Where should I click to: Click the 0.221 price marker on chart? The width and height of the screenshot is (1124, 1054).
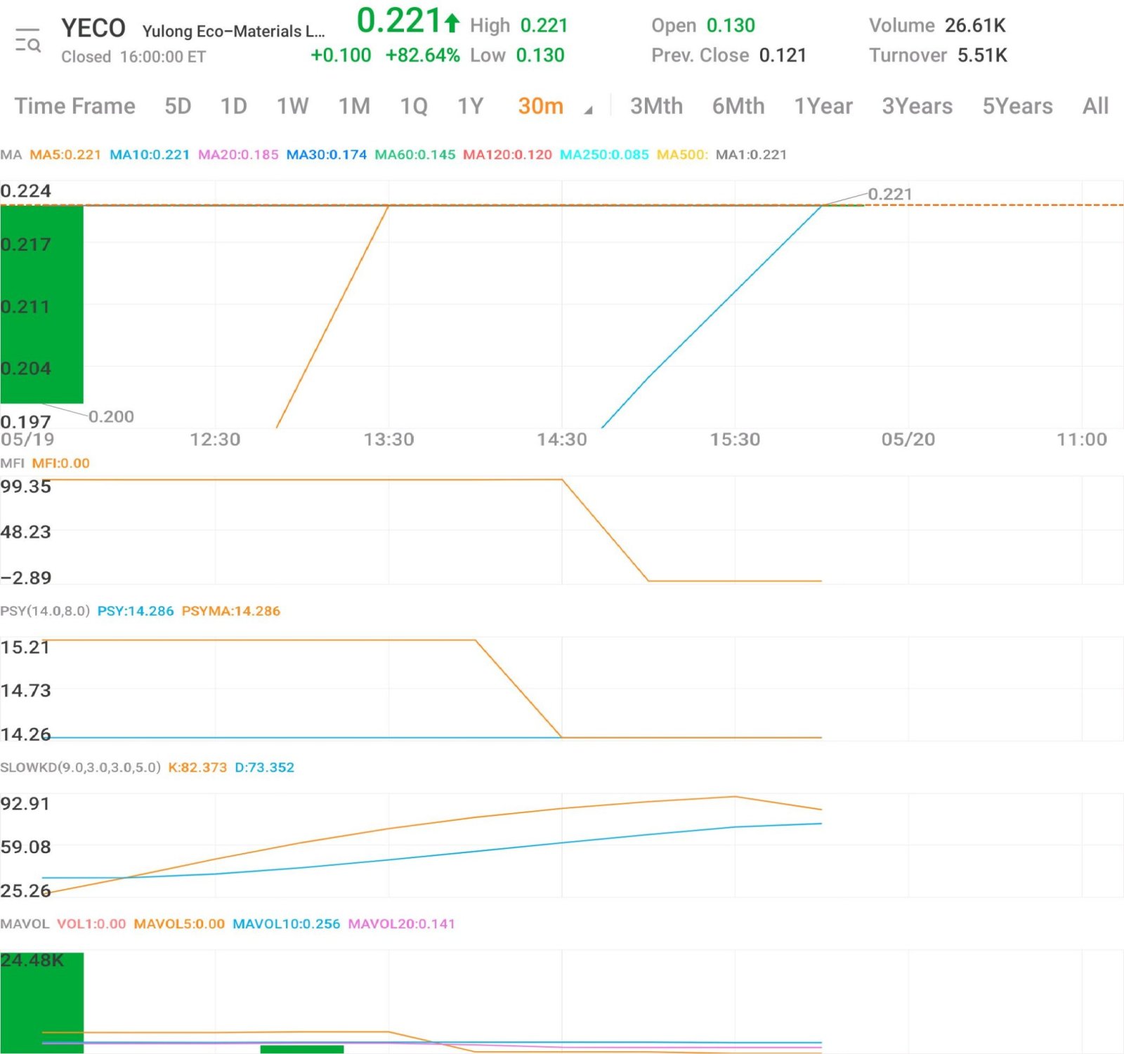(890, 195)
